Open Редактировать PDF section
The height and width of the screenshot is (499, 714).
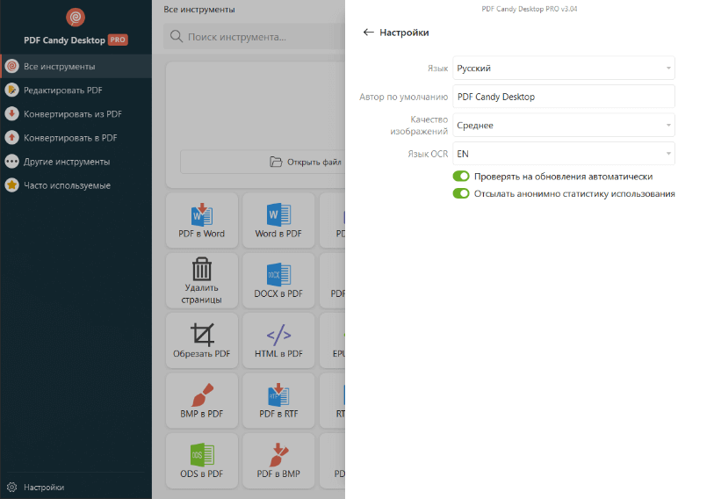(x=76, y=90)
